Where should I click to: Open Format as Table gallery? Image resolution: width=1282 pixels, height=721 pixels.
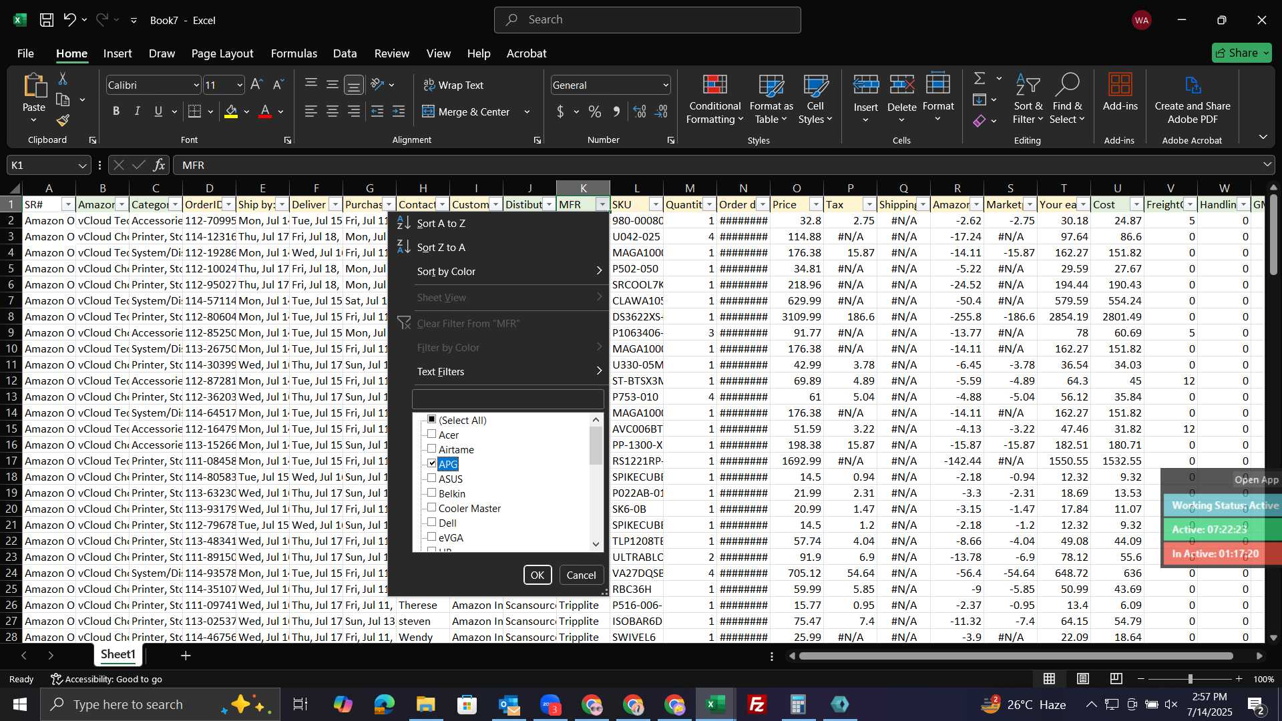coord(771,99)
